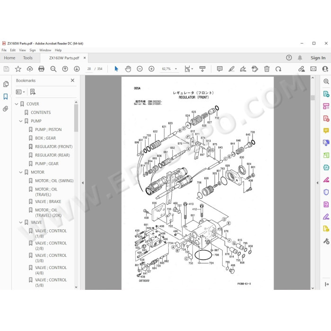Go to the previous page (up arrow)
Screen dimensions: 331x331
click(65, 69)
